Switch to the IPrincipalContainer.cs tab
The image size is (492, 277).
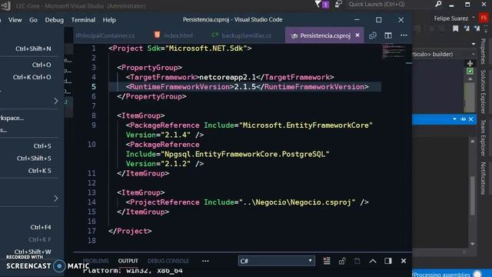[105, 35]
